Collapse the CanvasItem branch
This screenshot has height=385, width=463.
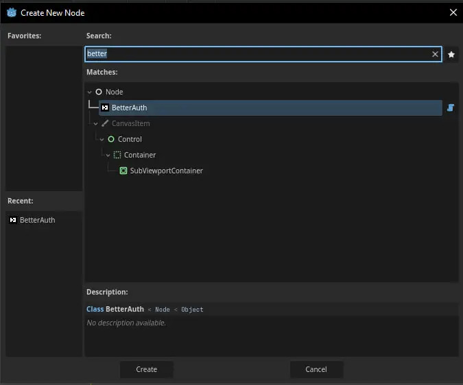pyautogui.click(x=96, y=123)
